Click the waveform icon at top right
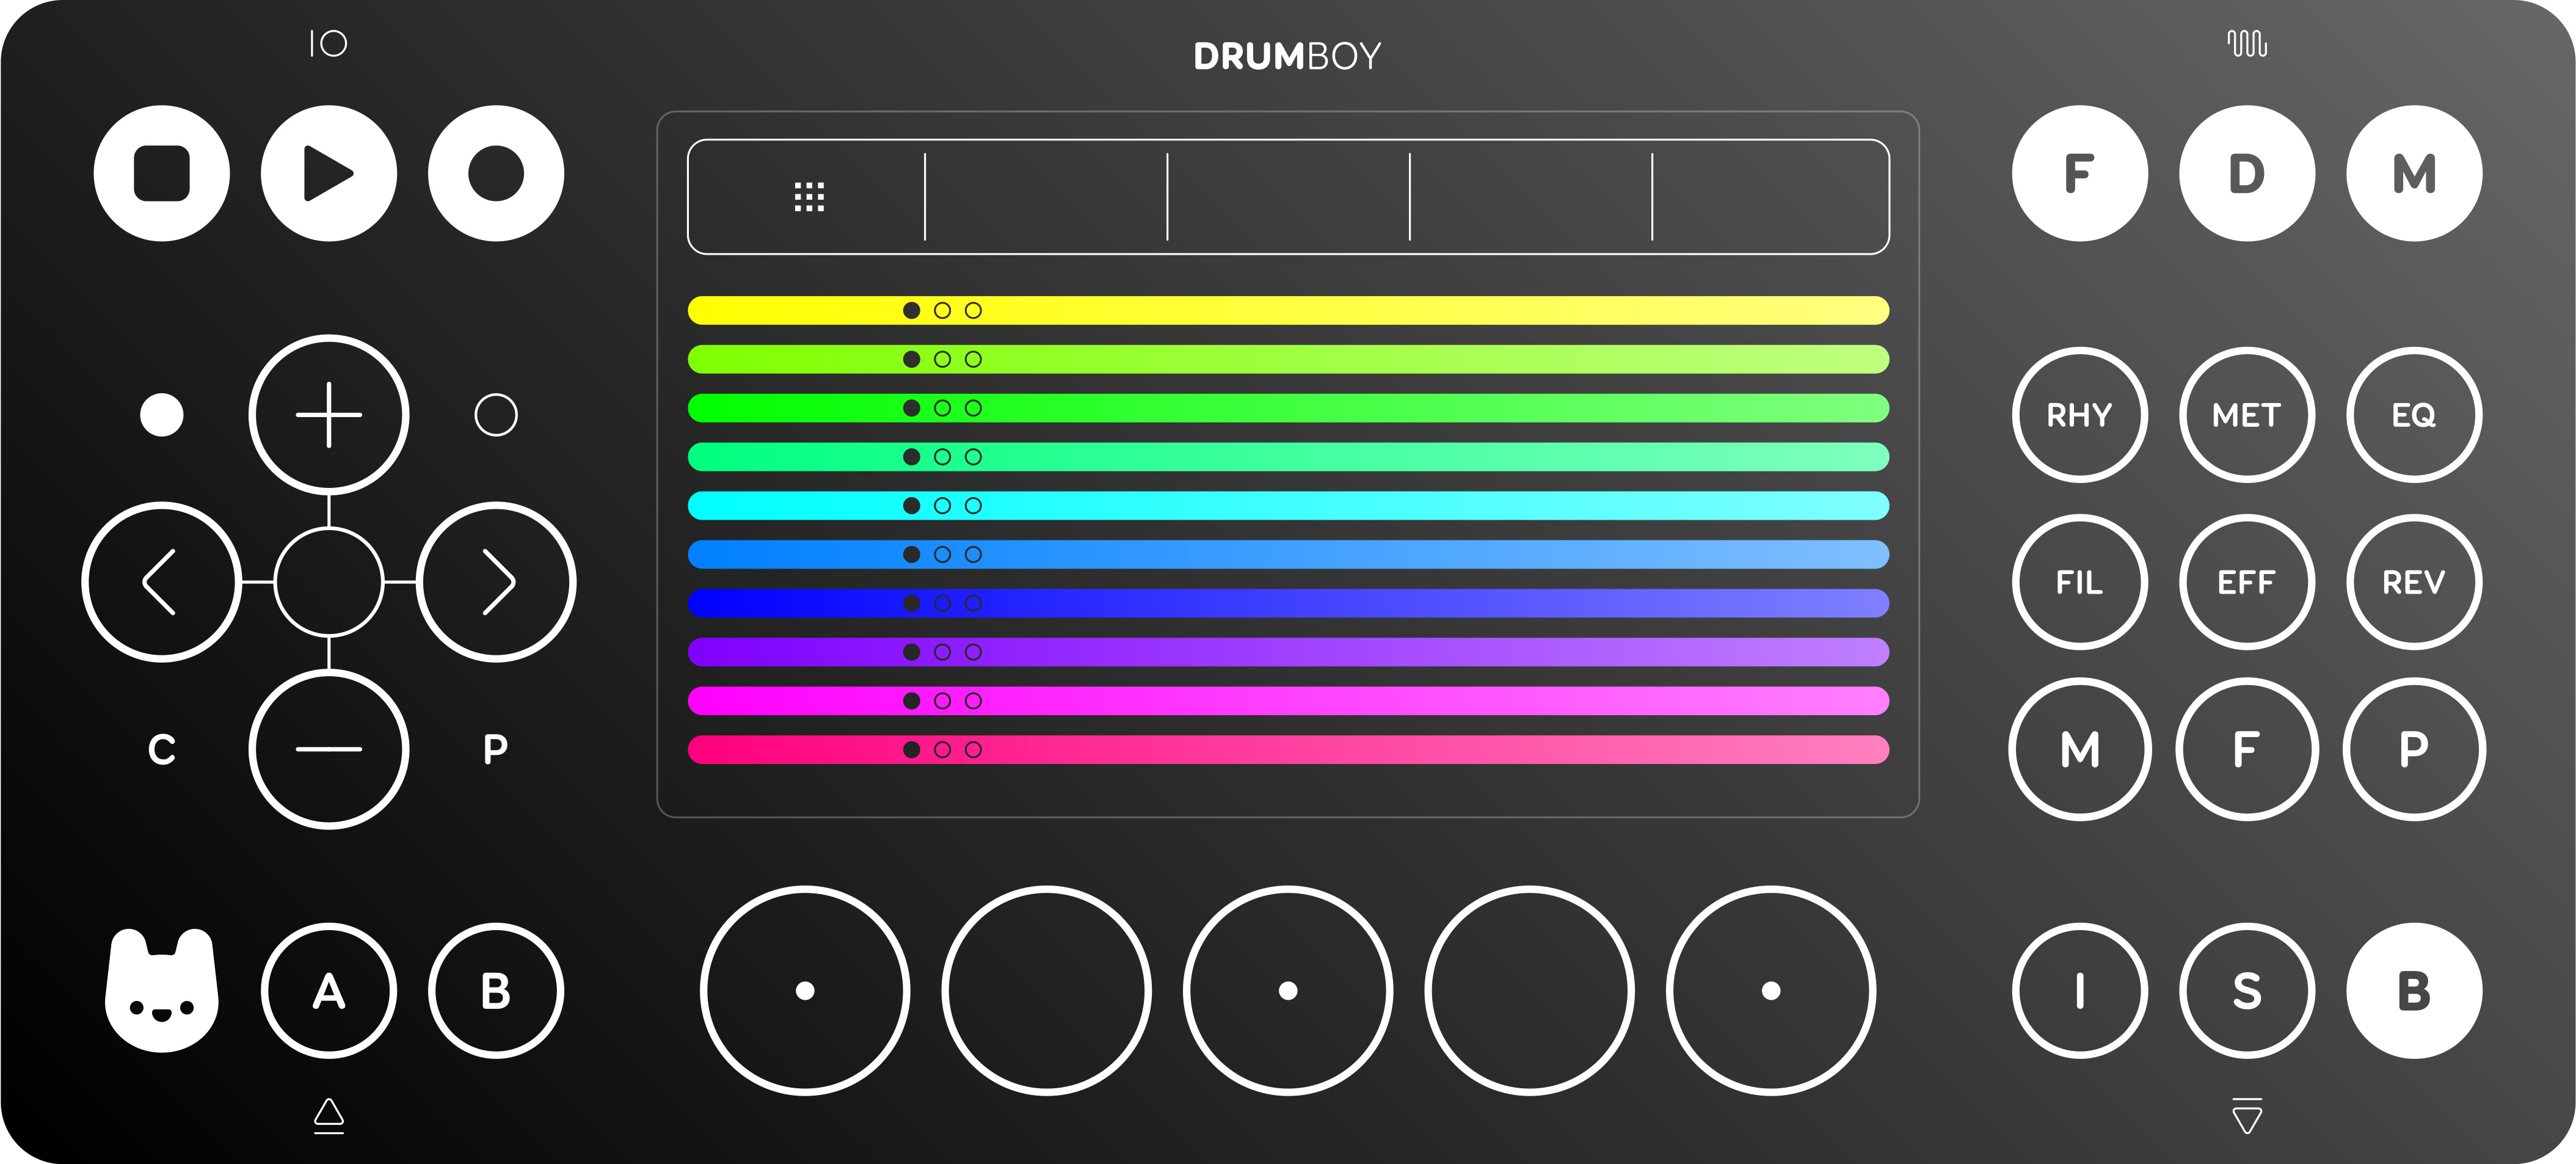The image size is (2576, 1164). [x=2247, y=43]
